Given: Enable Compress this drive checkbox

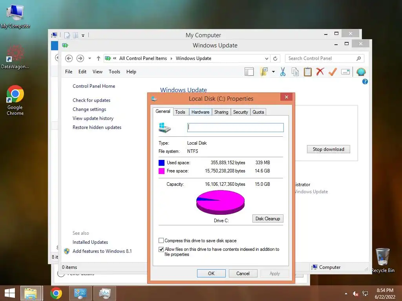Looking at the screenshot, I should pyautogui.click(x=161, y=241).
